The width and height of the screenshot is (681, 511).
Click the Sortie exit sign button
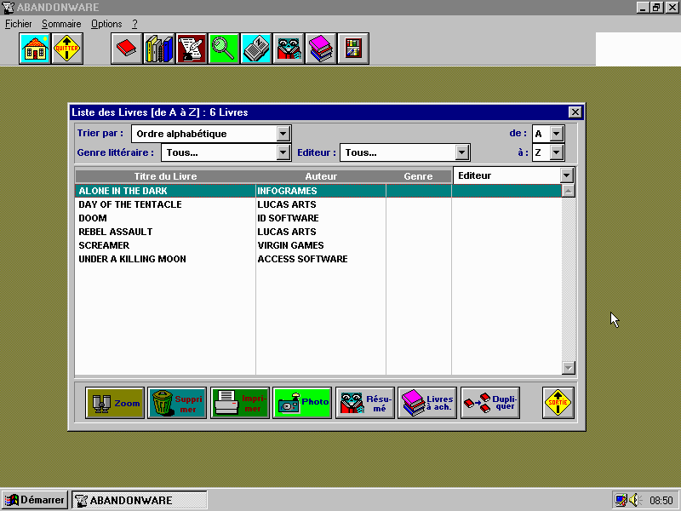(558, 402)
